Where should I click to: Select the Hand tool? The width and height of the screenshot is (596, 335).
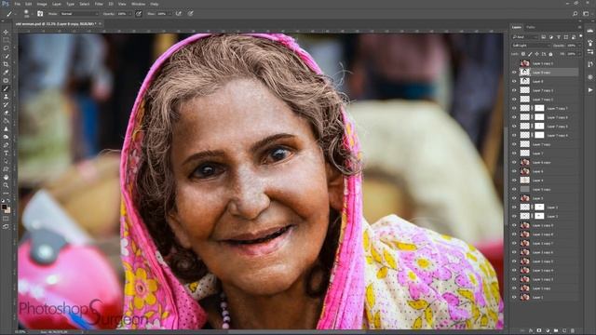point(6,178)
